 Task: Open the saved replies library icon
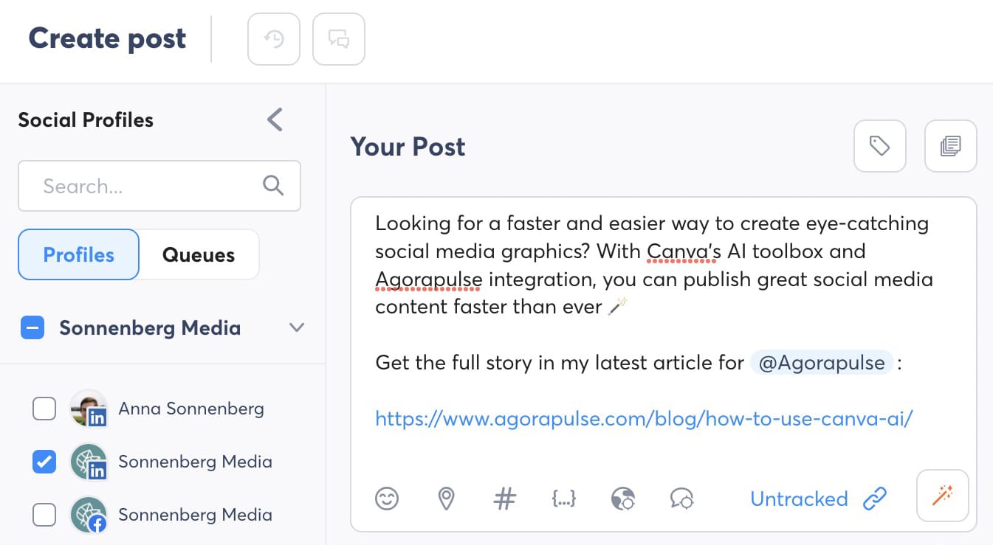[x=950, y=146]
